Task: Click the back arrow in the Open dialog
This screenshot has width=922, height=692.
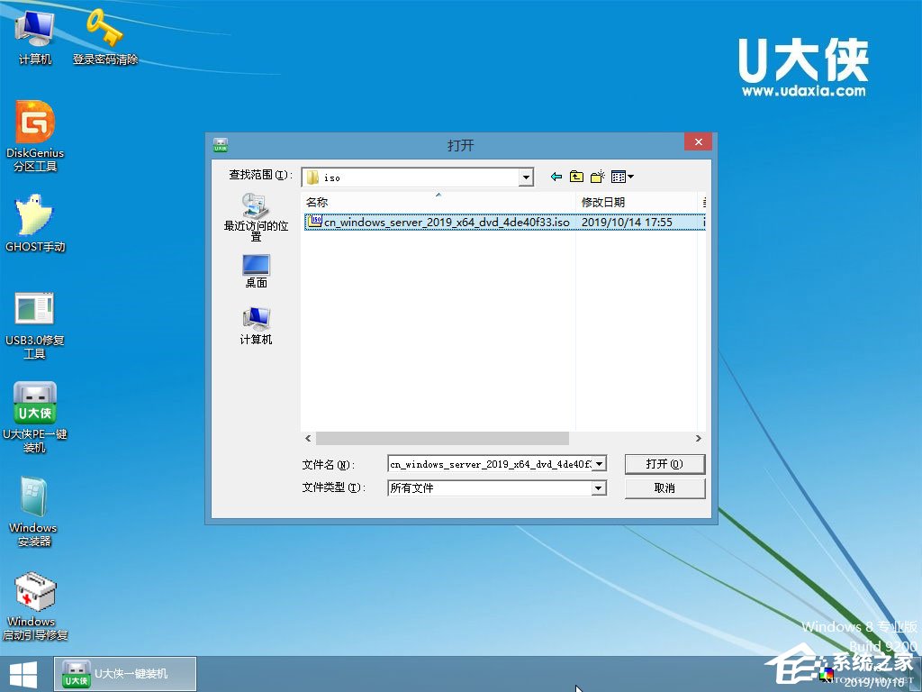Action: [556, 176]
